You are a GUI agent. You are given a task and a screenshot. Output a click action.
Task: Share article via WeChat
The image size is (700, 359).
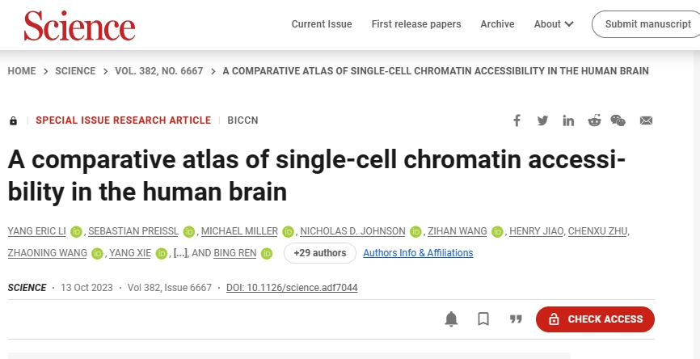coord(618,120)
